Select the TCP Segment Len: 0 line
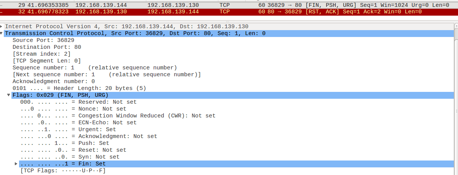This screenshot has width=458, height=175. point(47,61)
